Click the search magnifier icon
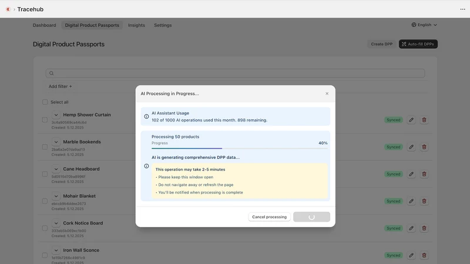470x264 pixels. pos(52,73)
